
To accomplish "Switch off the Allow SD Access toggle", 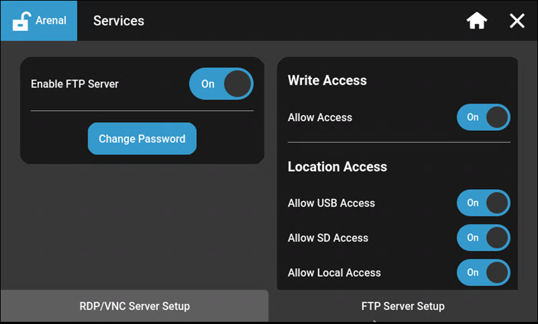I will (483, 238).
